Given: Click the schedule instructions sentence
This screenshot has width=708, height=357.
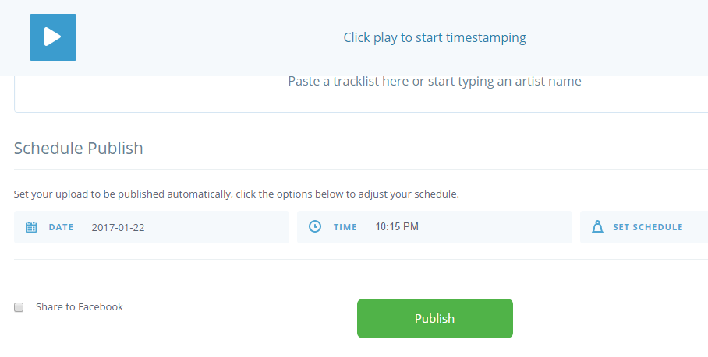Looking at the screenshot, I should coord(236,194).
